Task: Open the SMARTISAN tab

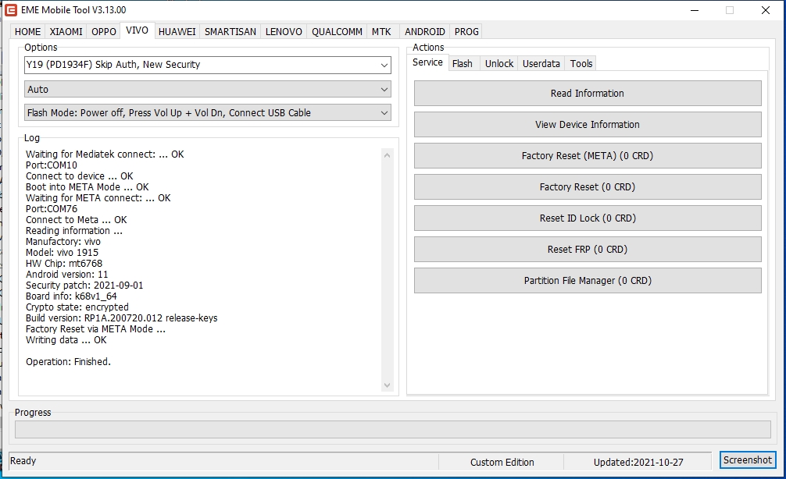Action: (x=230, y=31)
